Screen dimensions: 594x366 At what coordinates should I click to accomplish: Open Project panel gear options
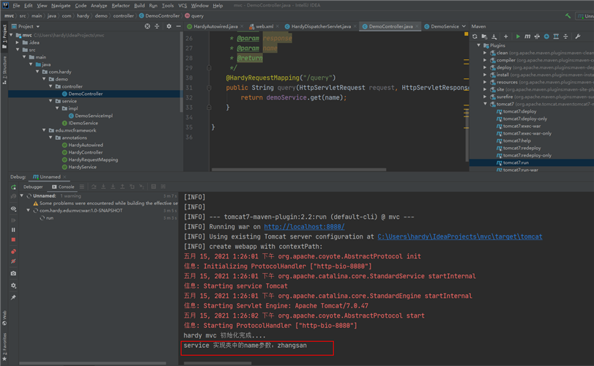(x=169, y=26)
